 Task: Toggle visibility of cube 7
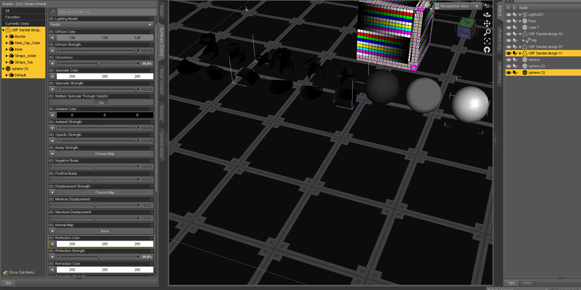tap(509, 27)
